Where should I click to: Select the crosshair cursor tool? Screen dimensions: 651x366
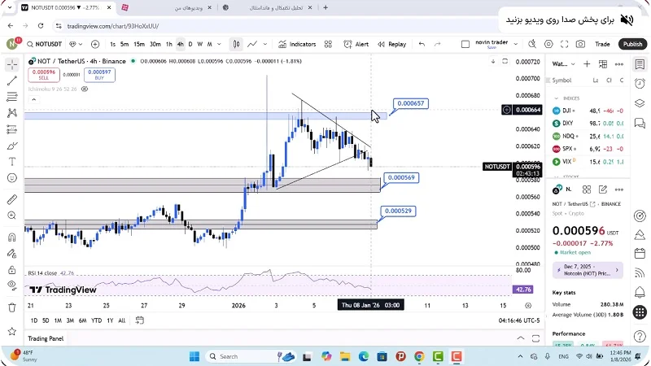pyautogui.click(x=11, y=63)
